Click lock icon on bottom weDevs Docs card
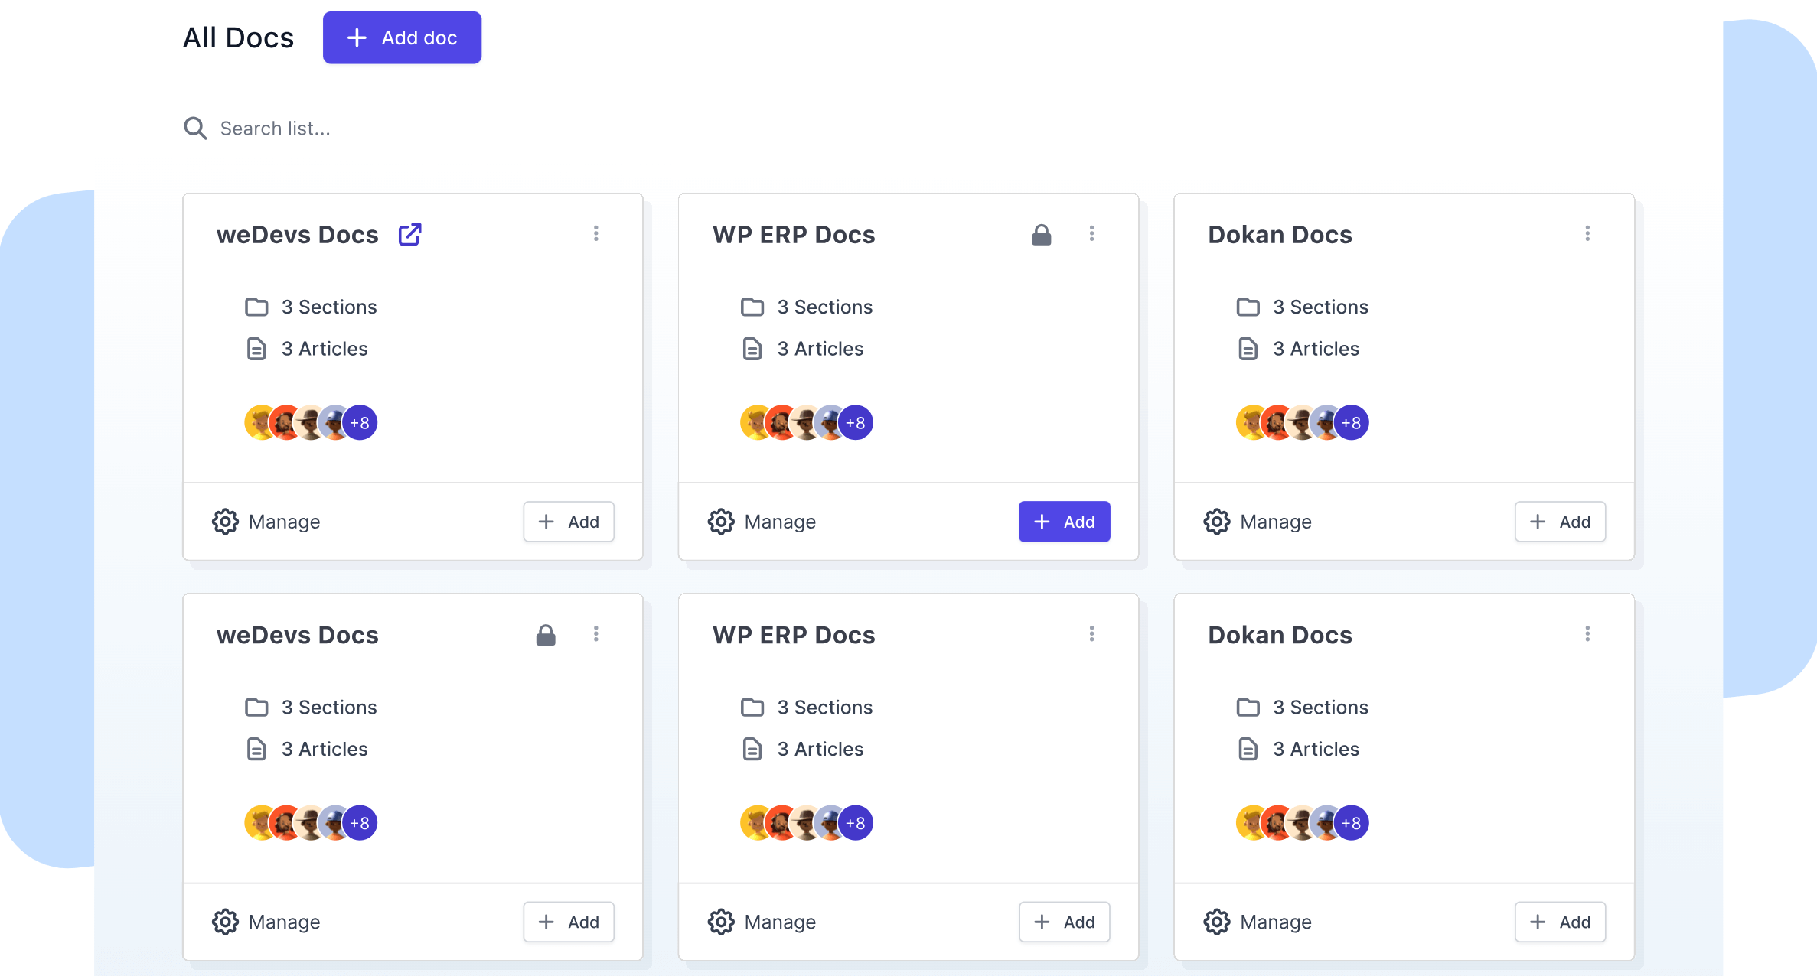This screenshot has width=1817, height=976. click(546, 635)
